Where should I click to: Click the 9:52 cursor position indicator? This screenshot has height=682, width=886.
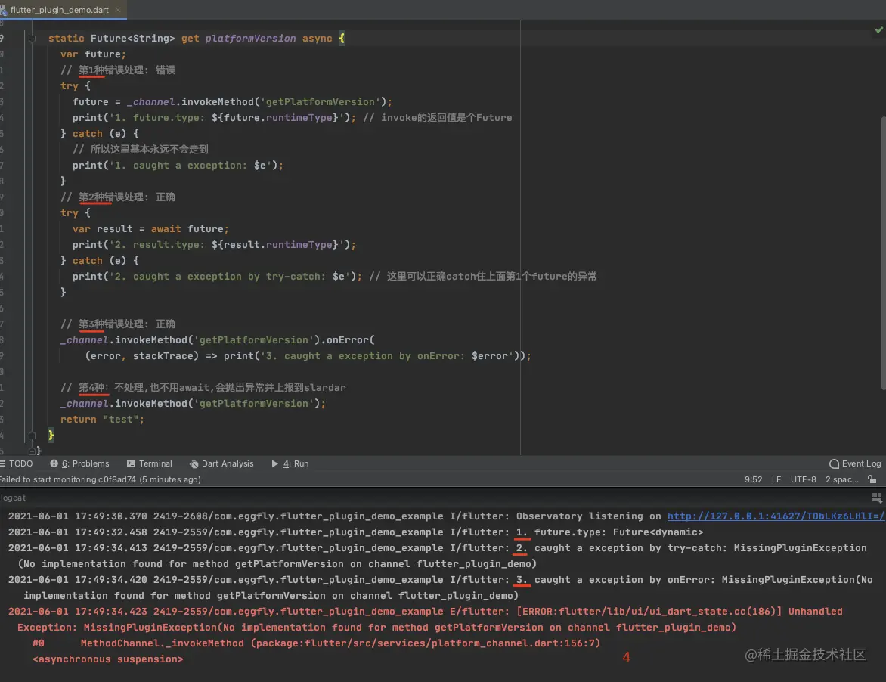(753, 479)
